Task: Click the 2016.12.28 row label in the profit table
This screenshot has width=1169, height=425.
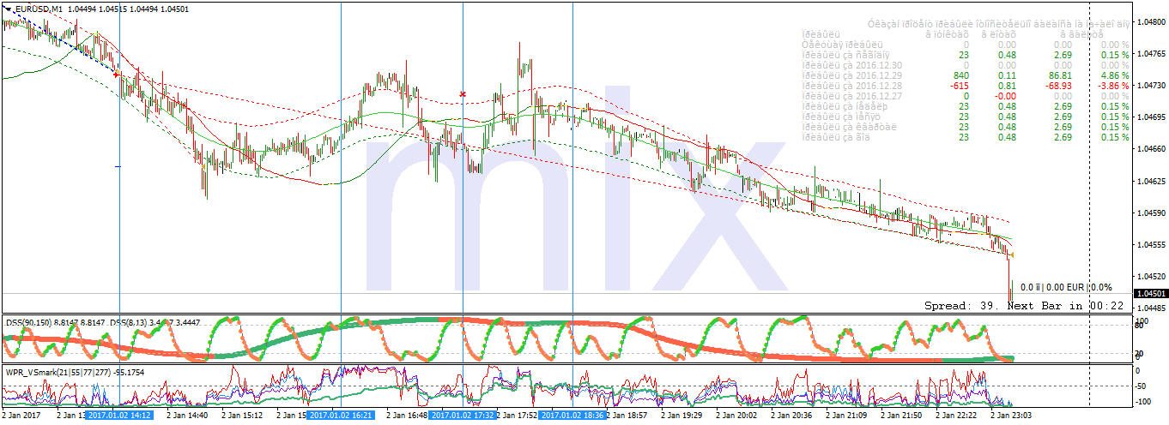Action: click(851, 86)
